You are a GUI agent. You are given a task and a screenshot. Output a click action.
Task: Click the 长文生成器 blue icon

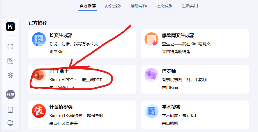coord(39,39)
